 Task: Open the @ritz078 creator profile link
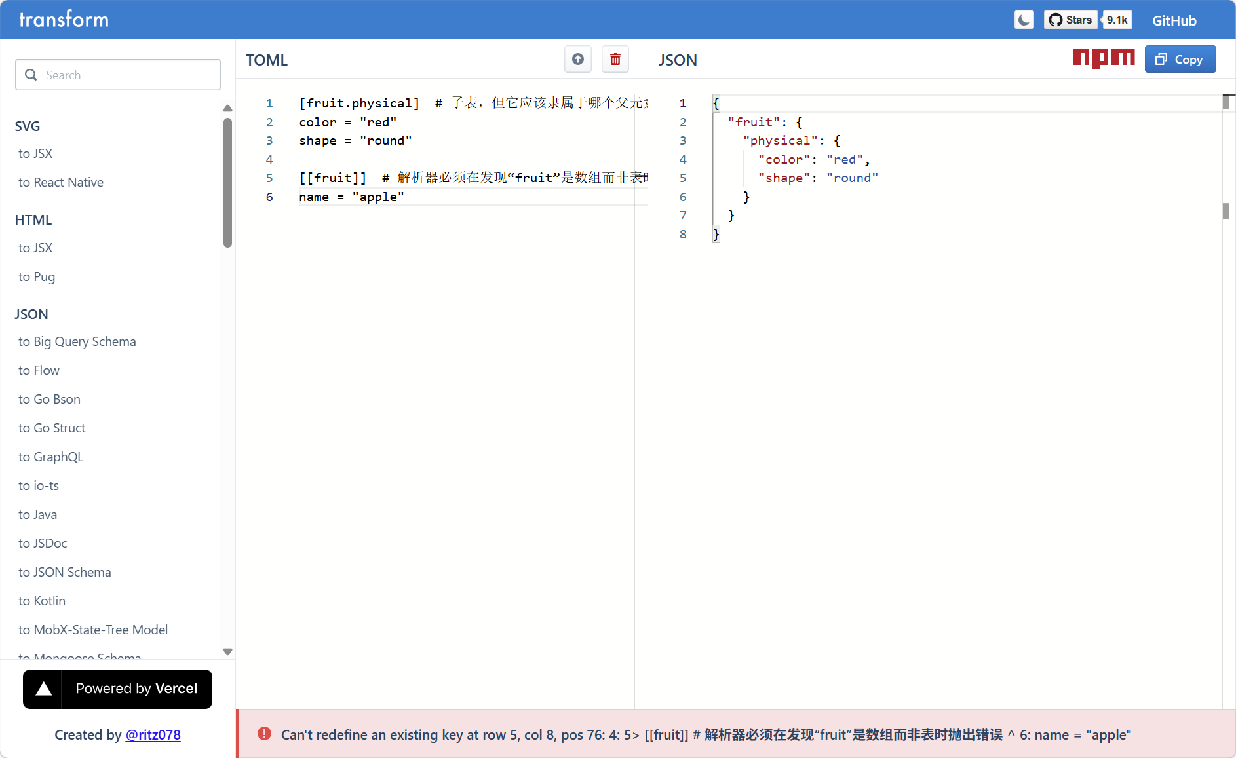tap(153, 735)
